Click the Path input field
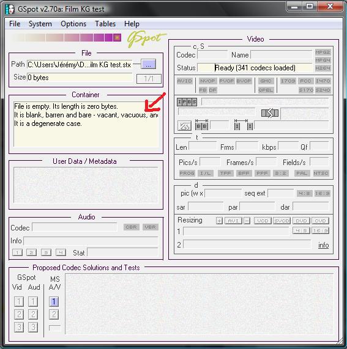This screenshot has height=349, width=347. 80,65
